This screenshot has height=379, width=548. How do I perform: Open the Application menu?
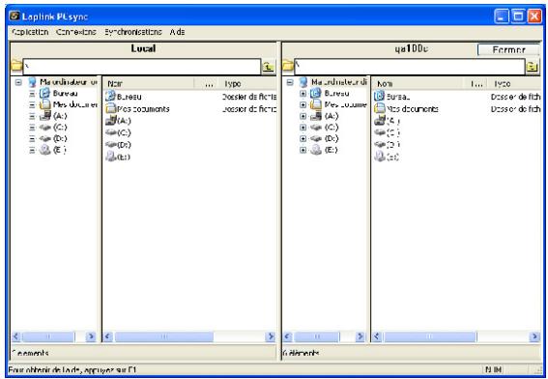coord(30,32)
